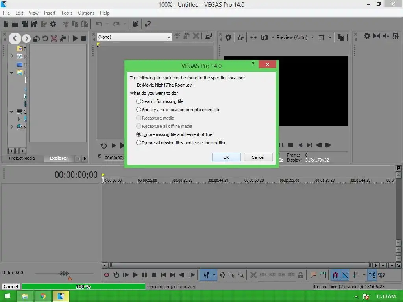Open File Explorer from Windows taskbar
403x302 pixels.
click(25, 296)
